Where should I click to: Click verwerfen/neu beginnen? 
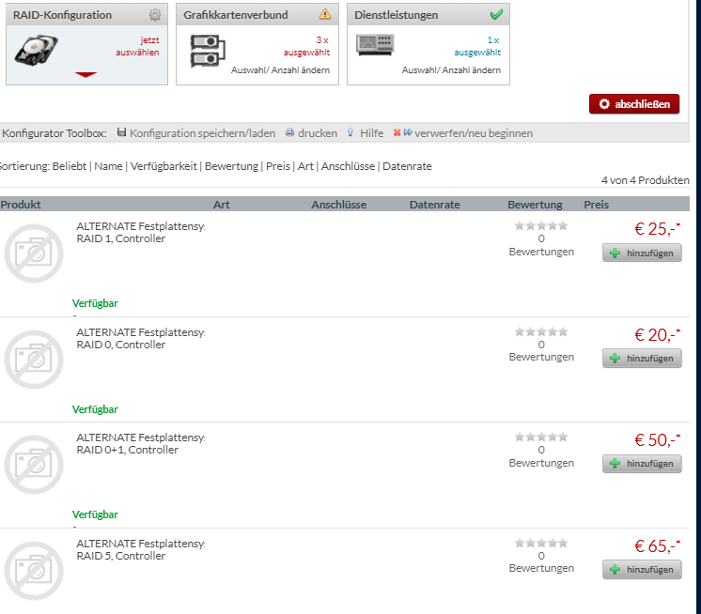(474, 133)
